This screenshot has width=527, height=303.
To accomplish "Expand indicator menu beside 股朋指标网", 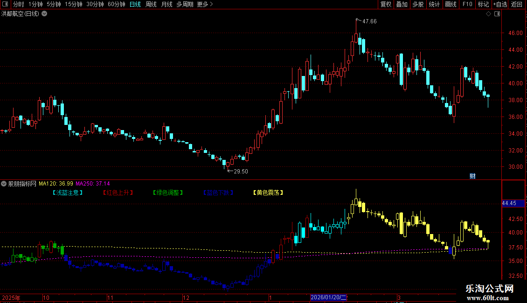I will point(4,184).
